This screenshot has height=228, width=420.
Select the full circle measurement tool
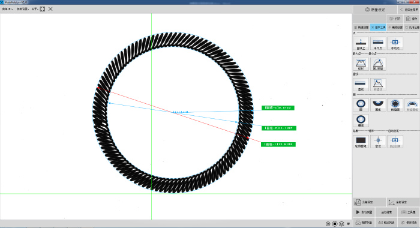click(x=361, y=105)
